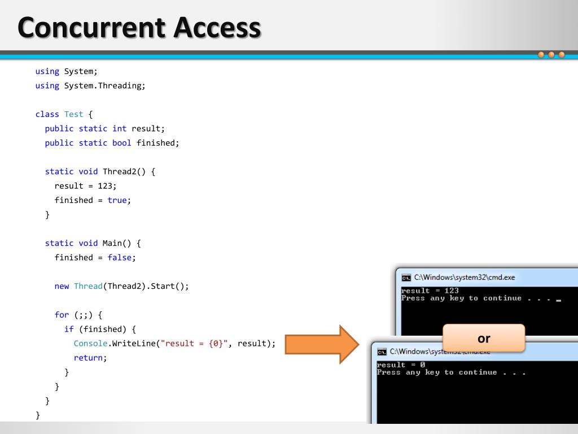578x434 pixels.
Task: Click the 'for (;;) {' loop line
Action: pyautogui.click(x=78, y=315)
